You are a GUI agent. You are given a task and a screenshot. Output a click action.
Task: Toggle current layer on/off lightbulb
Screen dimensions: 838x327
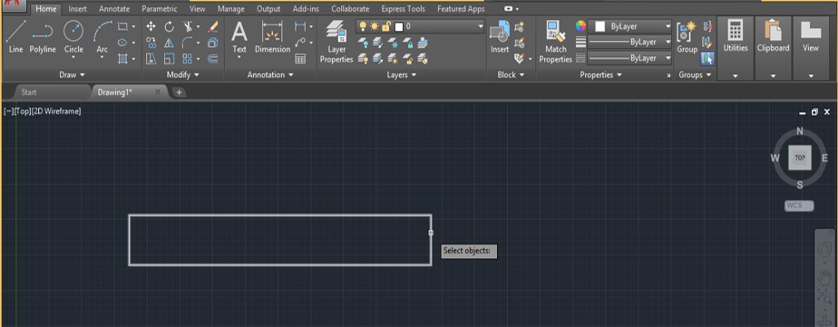(x=363, y=26)
